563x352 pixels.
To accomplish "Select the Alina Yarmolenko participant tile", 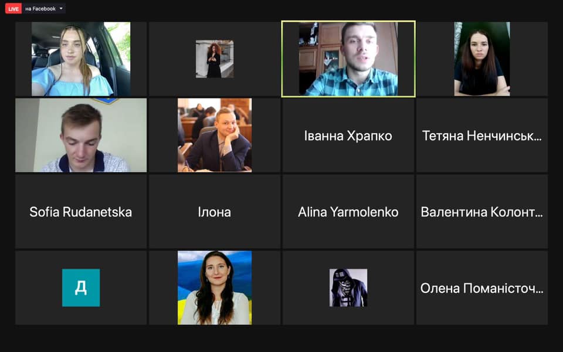I will tap(348, 212).
